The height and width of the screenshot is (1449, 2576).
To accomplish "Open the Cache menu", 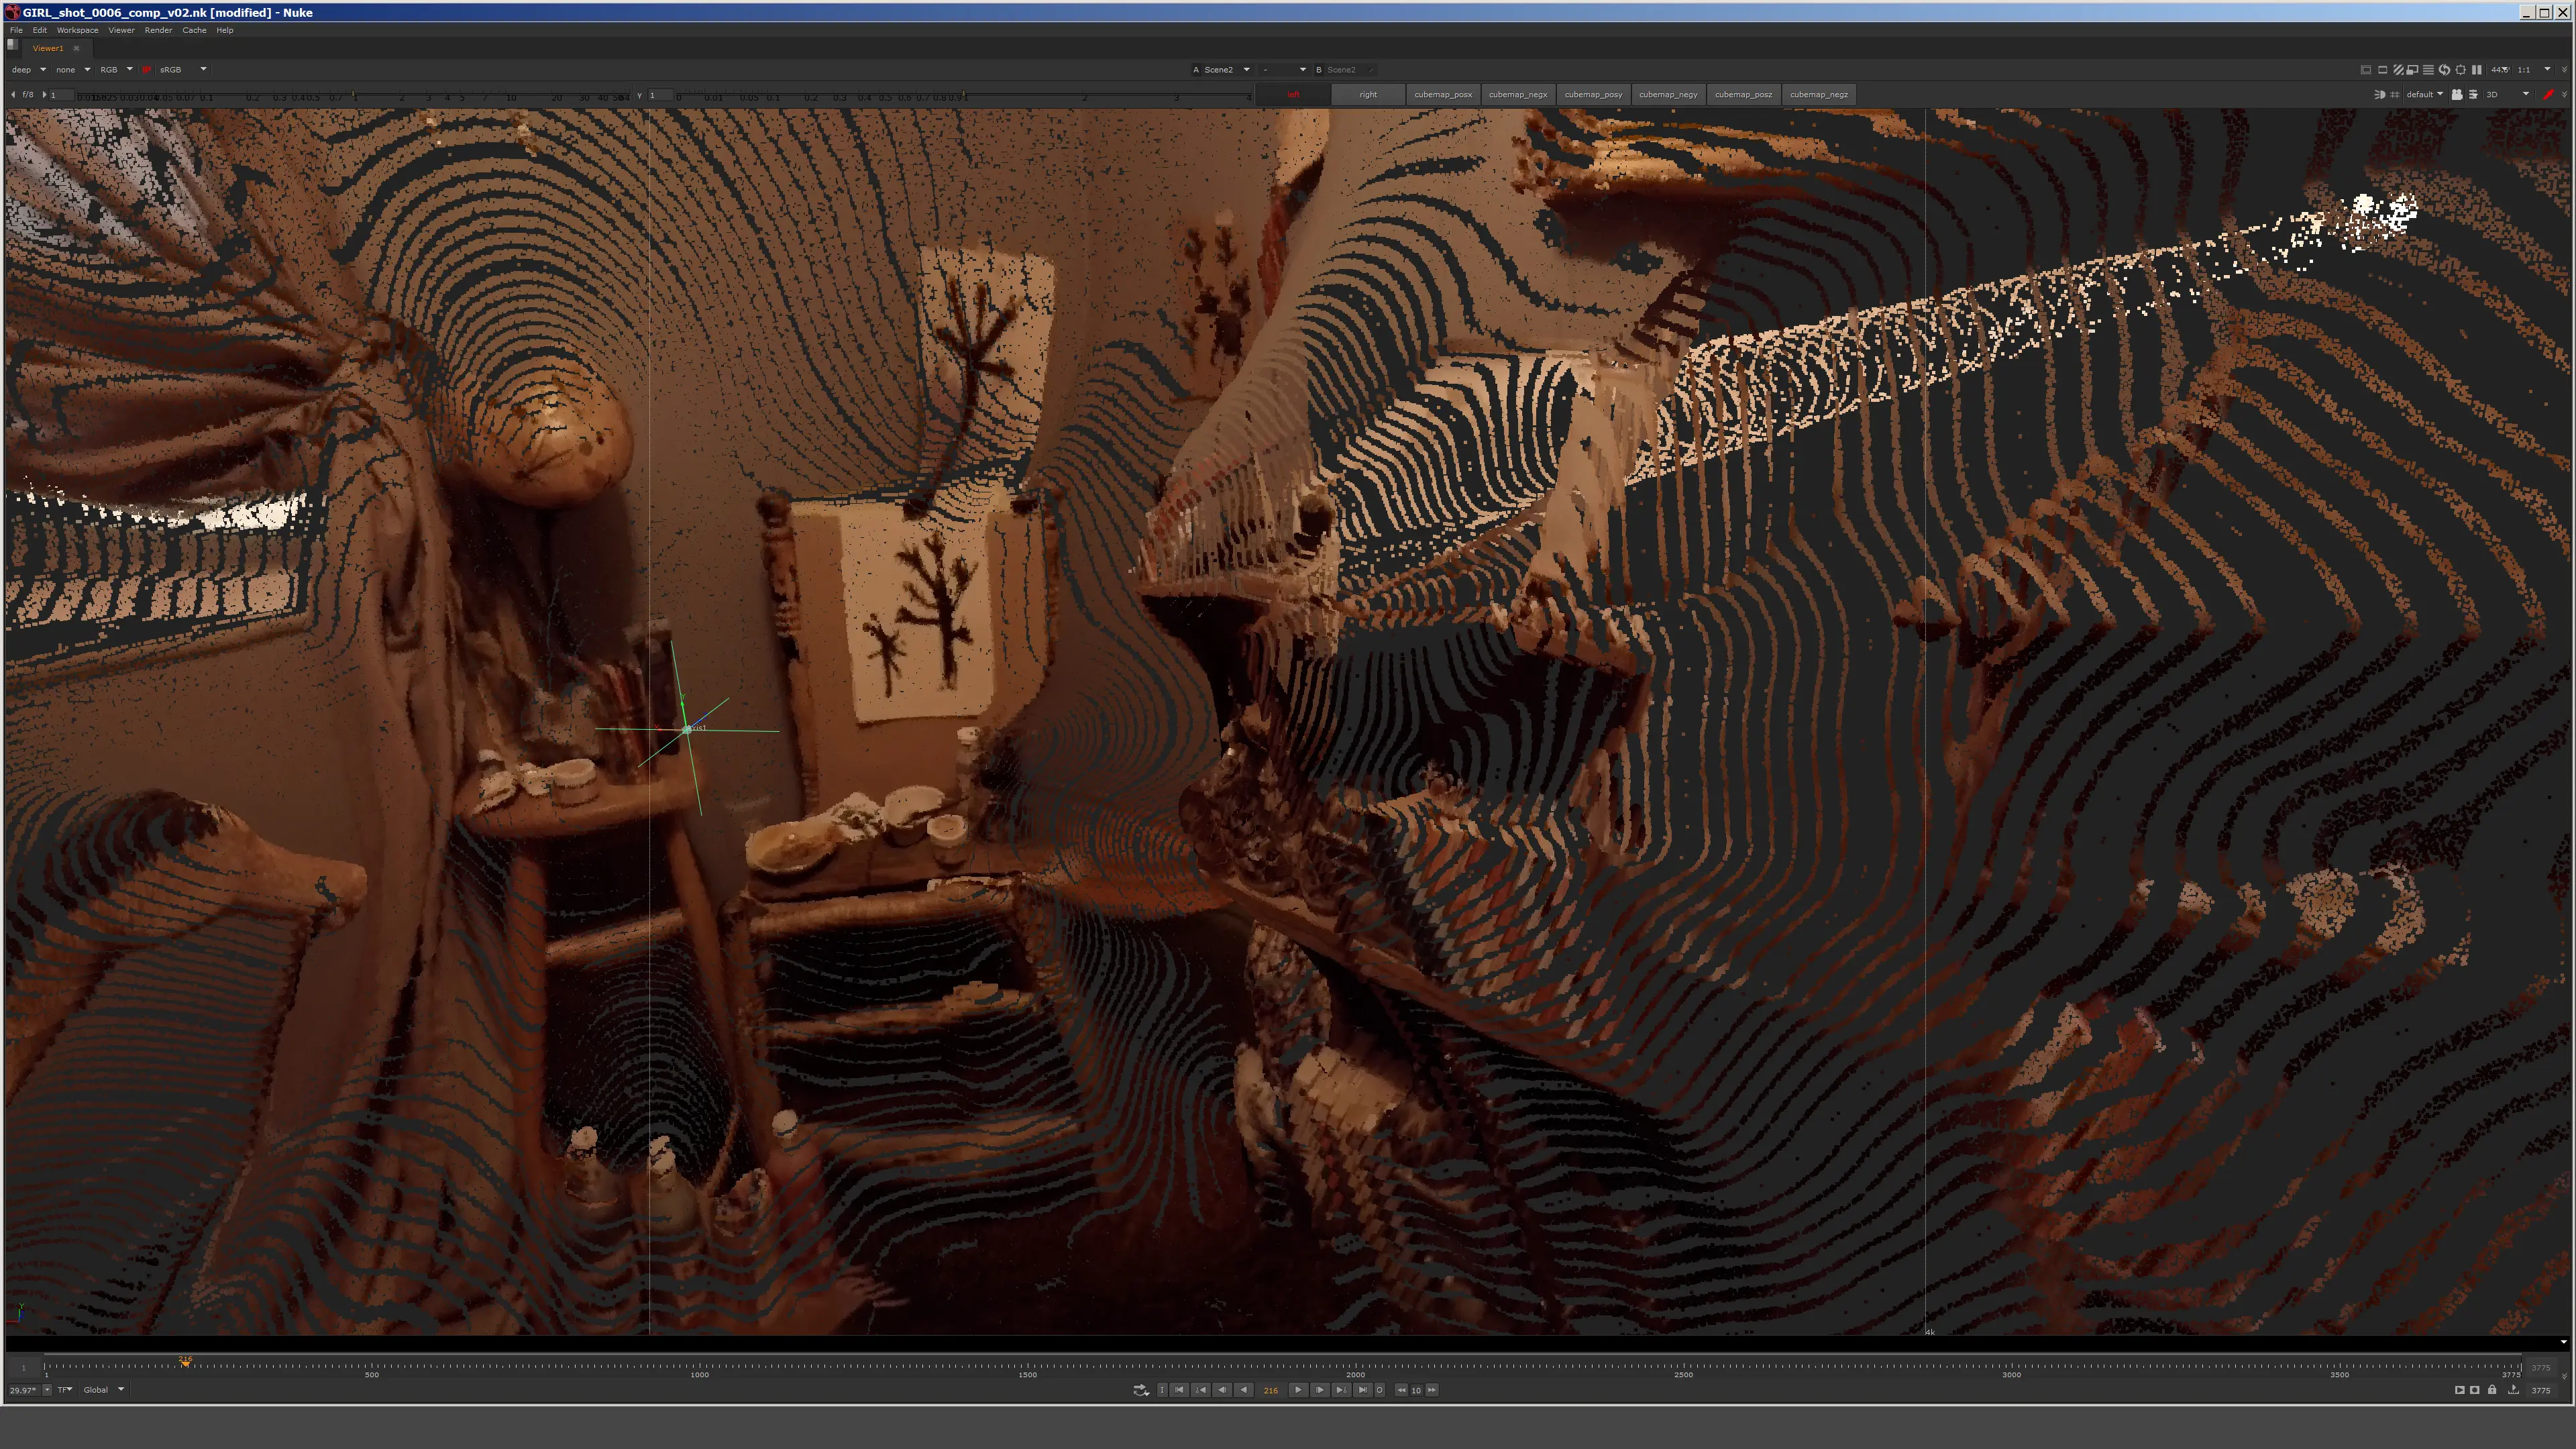I will 194,30.
